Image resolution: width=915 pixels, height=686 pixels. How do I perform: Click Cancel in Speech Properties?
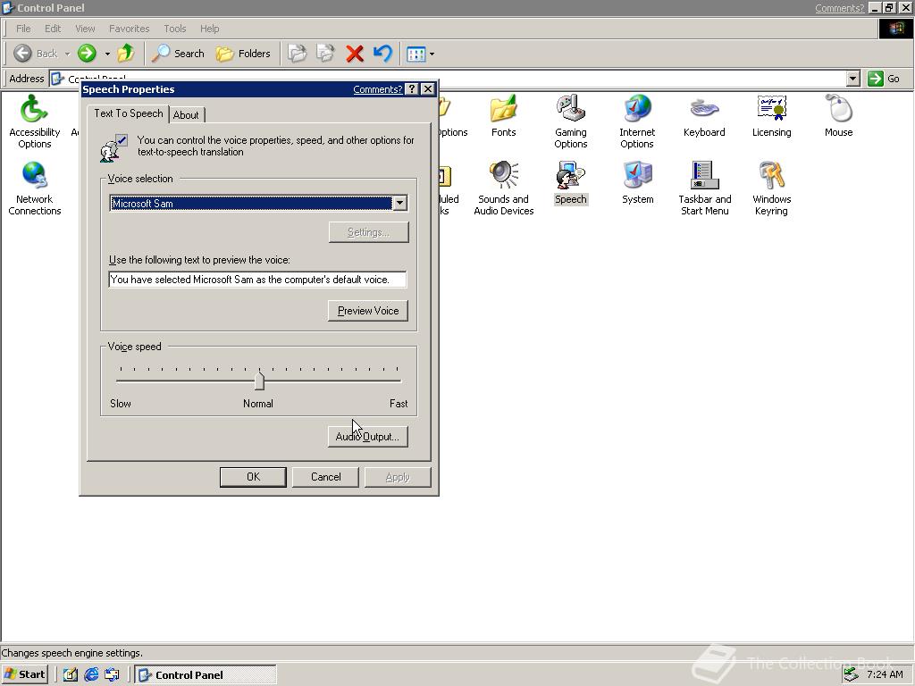coord(325,477)
